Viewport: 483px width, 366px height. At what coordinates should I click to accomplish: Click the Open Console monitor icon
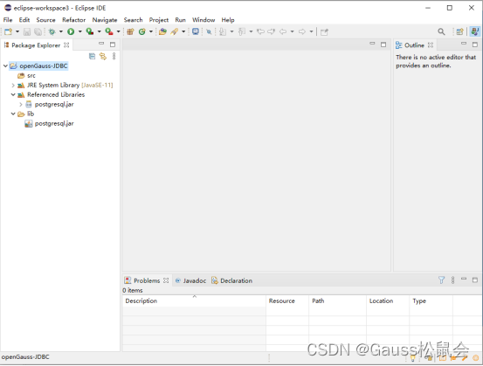tap(196, 31)
